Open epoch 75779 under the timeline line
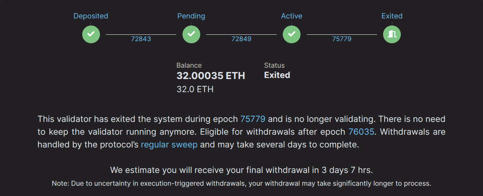Image resolution: width=483 pixels, height=196 pixels. tap(342, 39)
